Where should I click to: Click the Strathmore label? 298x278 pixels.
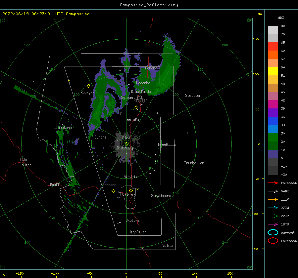point(161,196)
